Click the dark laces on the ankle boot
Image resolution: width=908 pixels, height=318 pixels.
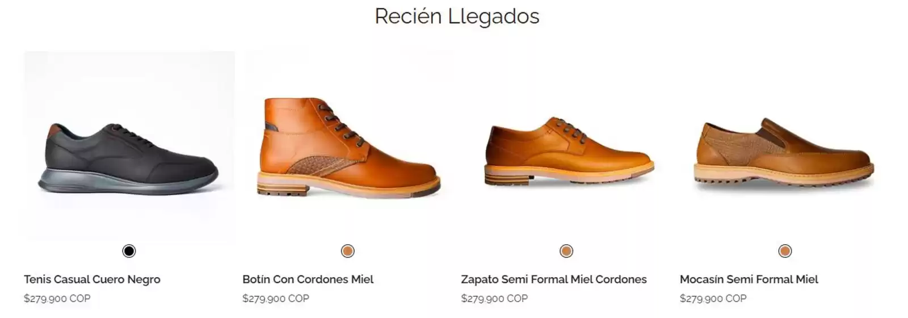[x=340, y=122]
